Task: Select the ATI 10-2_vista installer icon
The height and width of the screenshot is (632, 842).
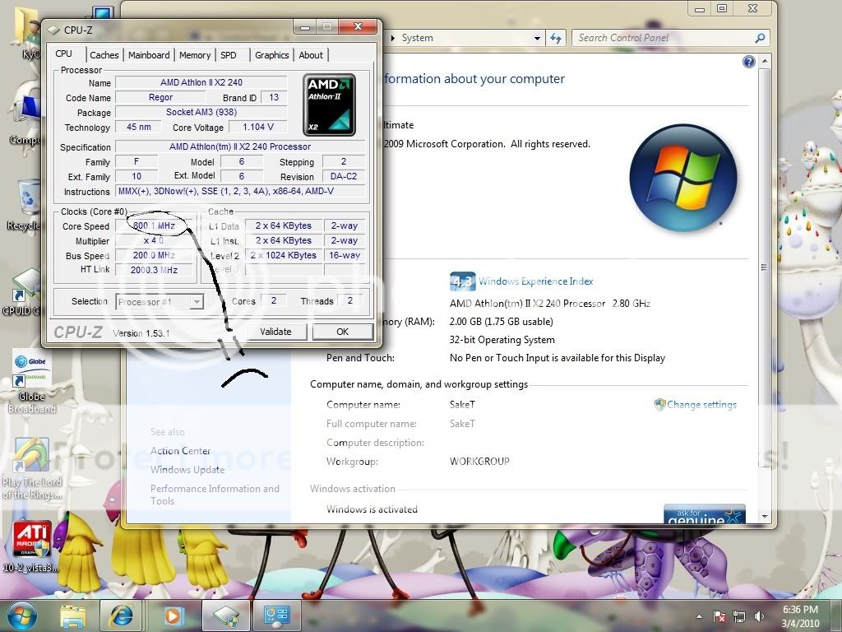Action: coord(31,546)
